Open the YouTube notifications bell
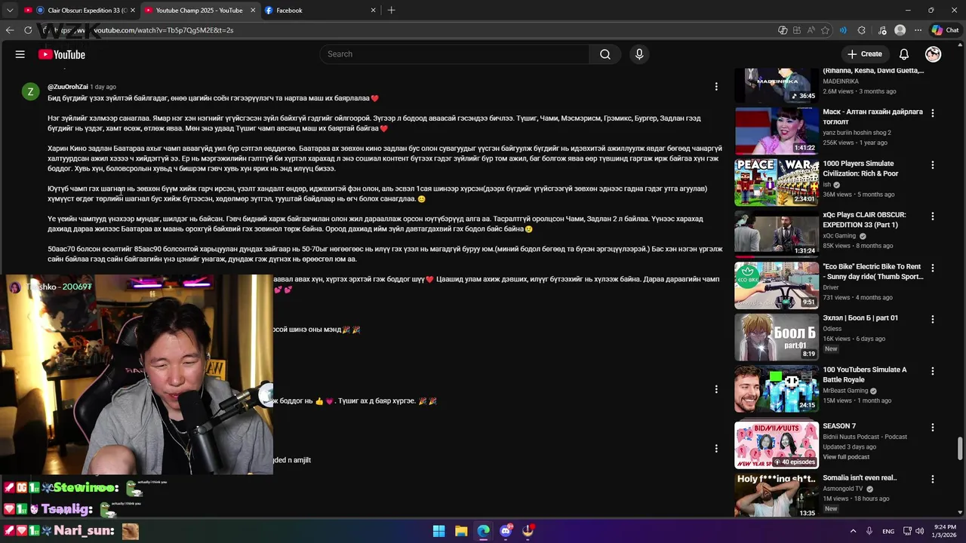966x543 pixels. point(904,54)
